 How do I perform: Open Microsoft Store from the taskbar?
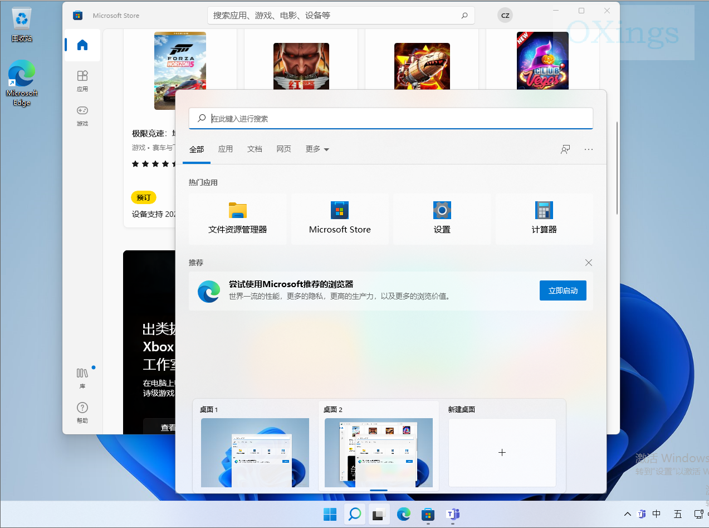click(428, 514)
